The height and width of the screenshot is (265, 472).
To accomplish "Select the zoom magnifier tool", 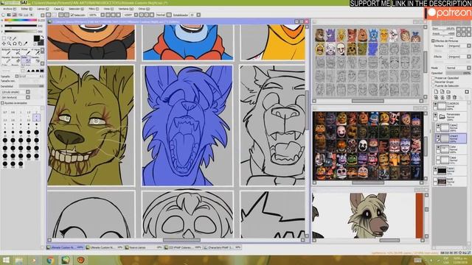I will pos(9,43).
